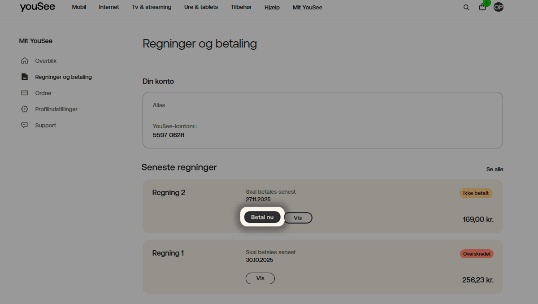Open Support via the speech bubble icon
Image resolution: width=538 pixels, height=304 pixels.
[25, 125]
